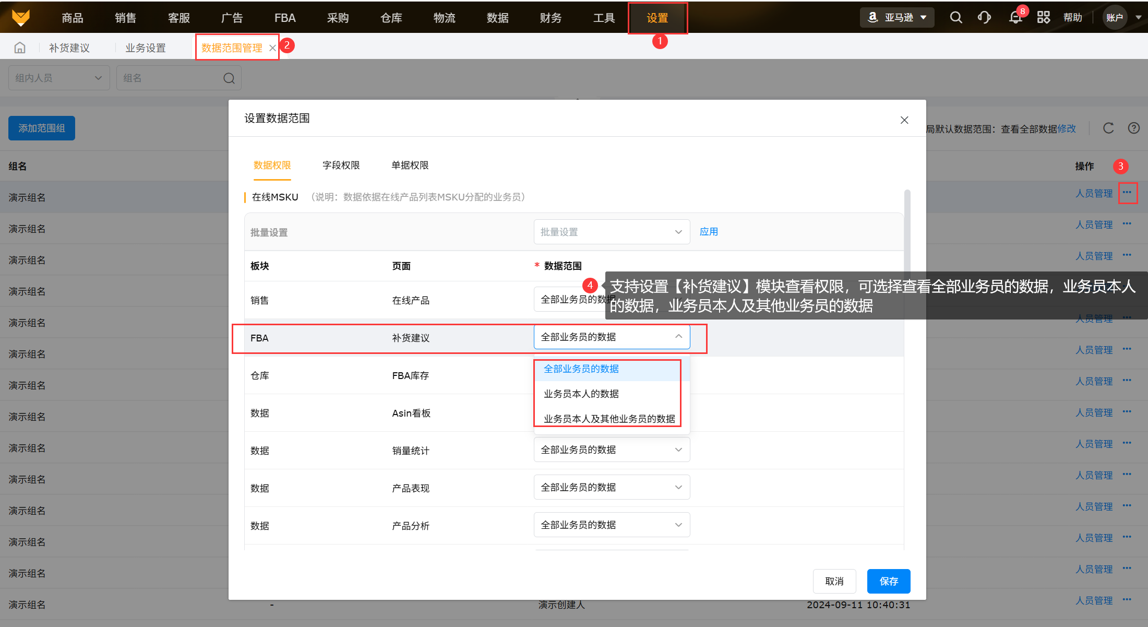This screenshot has width=1148, height=627.
Task: Open the apps grid icon
Action: tap(1043, 18)
